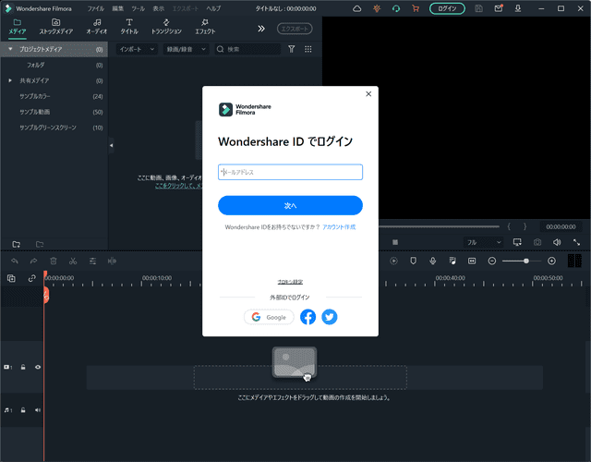591x462 pixels.
Task: Click the delete trash icon
Action: point(54,261)
